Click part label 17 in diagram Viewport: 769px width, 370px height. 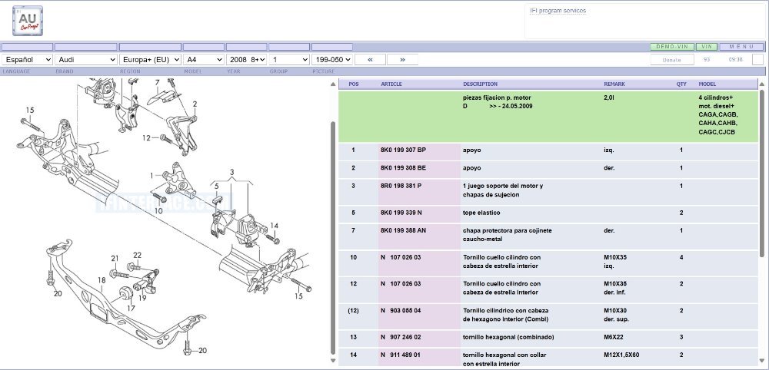click(x=131, y=309)
